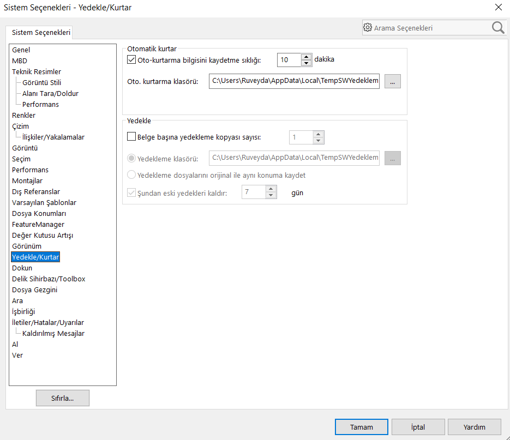
Task: Click the Oto. kurtarma klasörü path field
Action: point(294,81)
